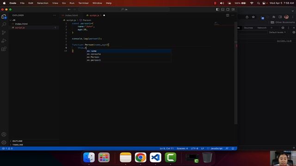Image resolution: width=296 pixels, height=166 pixels.
Task: Click UTF-8 encoding status entry
Action: click(194, 148)
